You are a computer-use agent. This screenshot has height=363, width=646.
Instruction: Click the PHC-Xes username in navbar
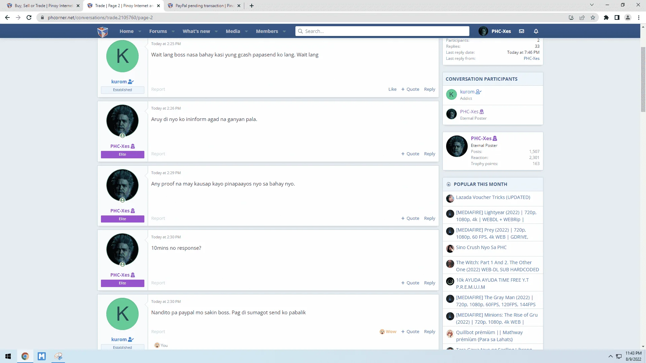click(x=501, y=31)
